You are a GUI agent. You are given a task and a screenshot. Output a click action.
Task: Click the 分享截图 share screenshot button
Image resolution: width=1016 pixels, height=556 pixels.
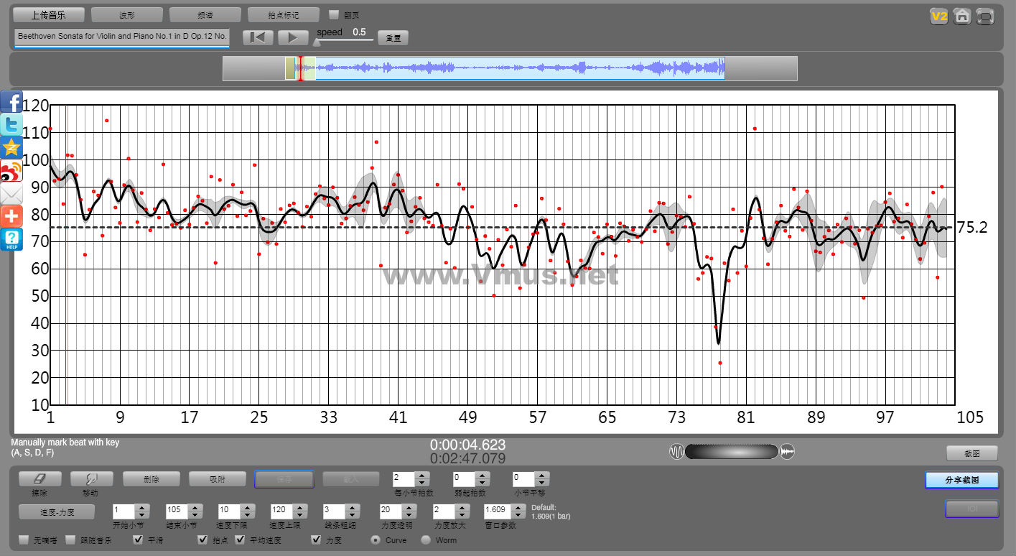click(x=961, y=480)
